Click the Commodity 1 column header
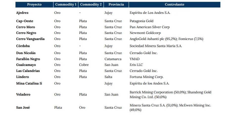The width and height of the screenshot is (225, 121). 66,5
